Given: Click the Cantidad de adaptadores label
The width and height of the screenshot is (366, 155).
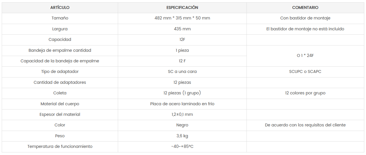Looking at the screenshot, I should [x=60, y=82].
